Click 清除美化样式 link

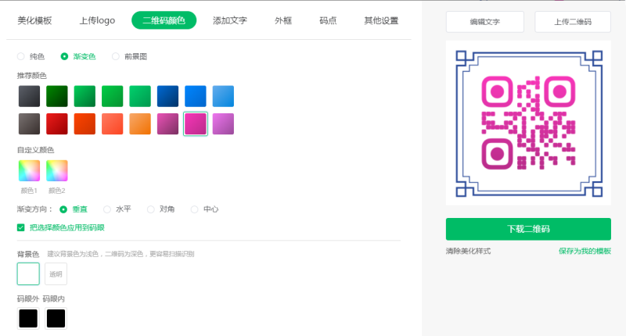point(468,251)
